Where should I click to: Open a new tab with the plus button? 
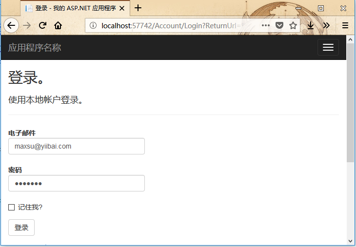tap(138, 8)
